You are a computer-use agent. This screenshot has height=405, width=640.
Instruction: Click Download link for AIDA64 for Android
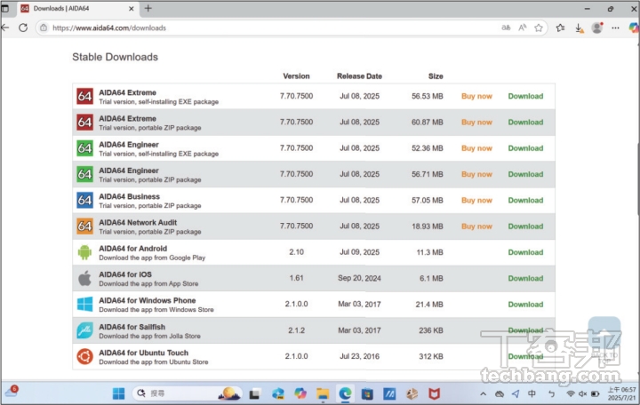(525, 252)
